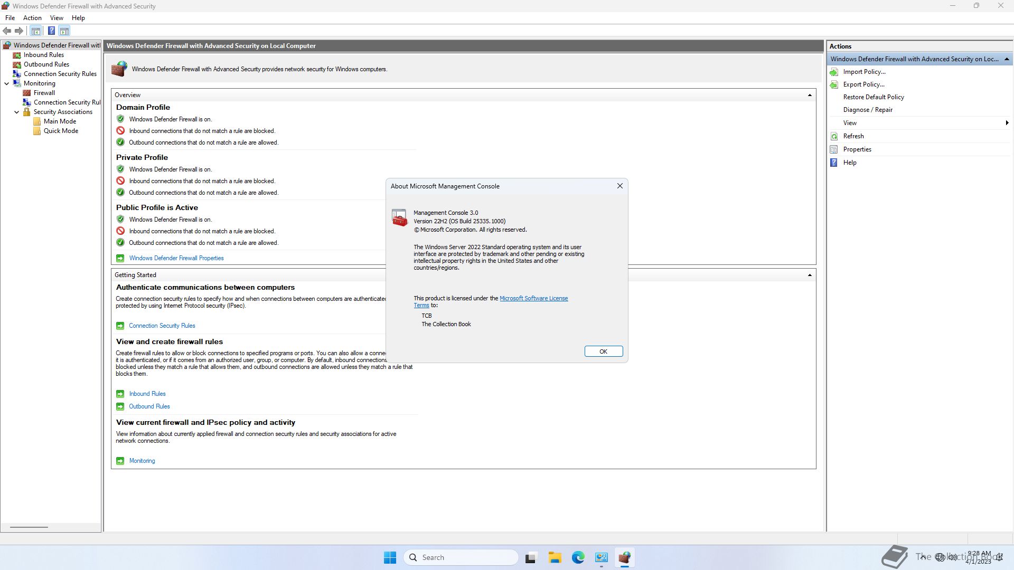Open the View menu
The width and height of the screenshot is (1014, 570).
click(x=57, y=18)
